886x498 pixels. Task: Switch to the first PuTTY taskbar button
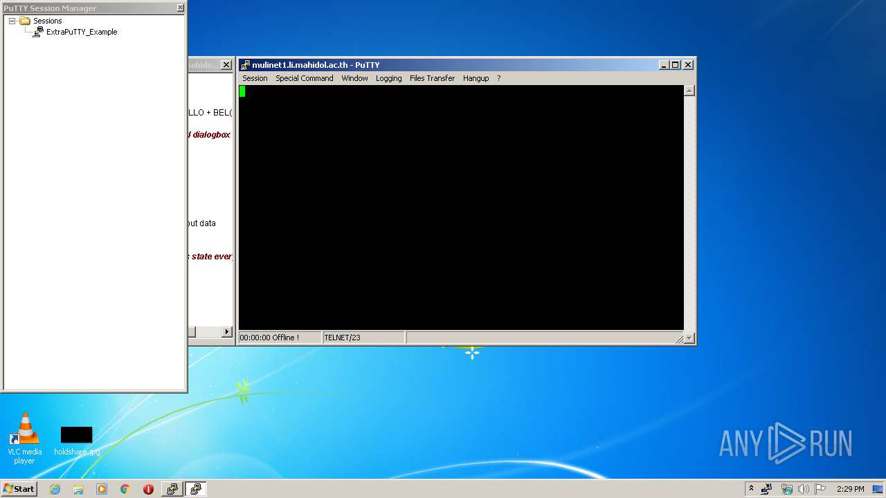[x=172, y=489]
